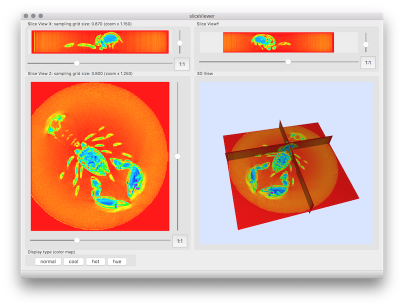
Task: Select the 'cool' color map button
Action: tap(73, 261)
